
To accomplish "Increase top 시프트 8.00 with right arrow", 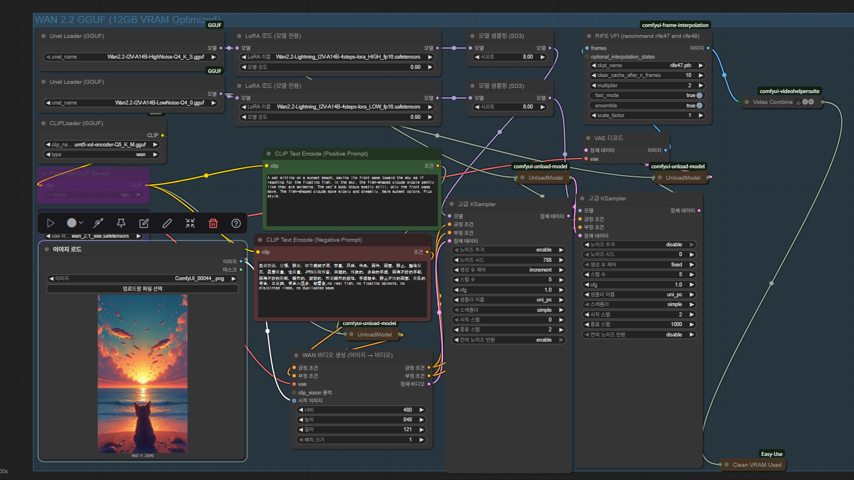I will pos(543,57).
